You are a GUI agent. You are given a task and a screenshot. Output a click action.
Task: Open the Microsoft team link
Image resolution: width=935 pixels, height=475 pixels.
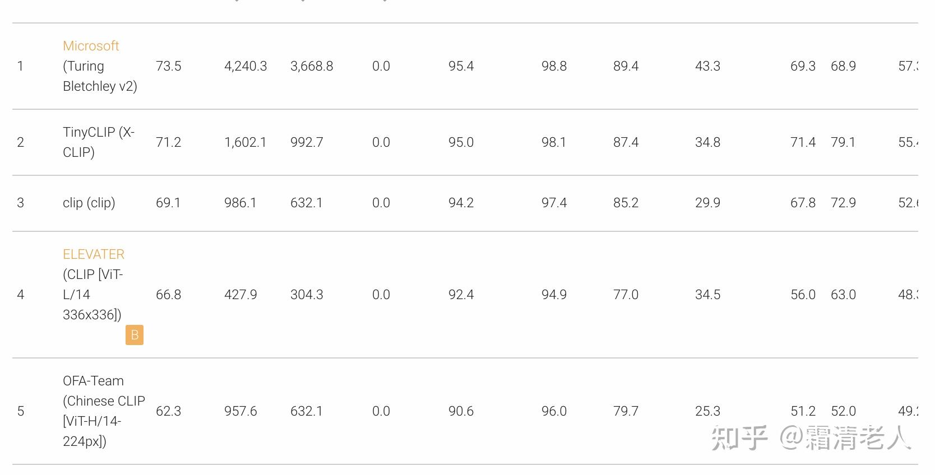(91, 46)
